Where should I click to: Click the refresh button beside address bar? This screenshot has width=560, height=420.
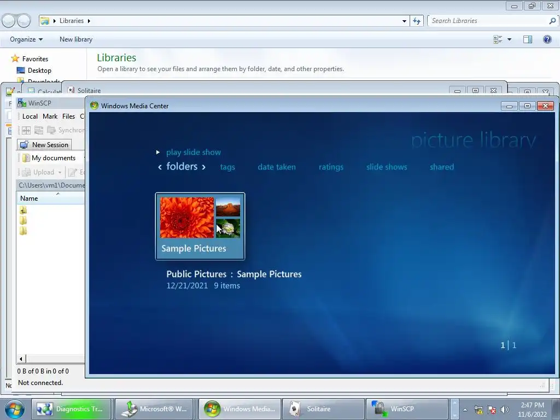[x=417, y=21]
